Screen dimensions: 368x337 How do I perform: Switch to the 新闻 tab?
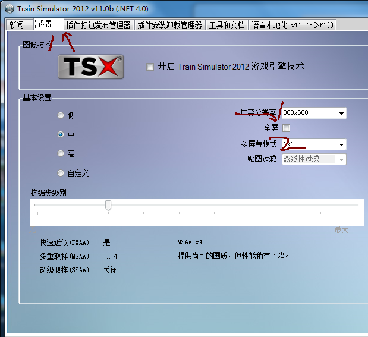click(17, 25)
